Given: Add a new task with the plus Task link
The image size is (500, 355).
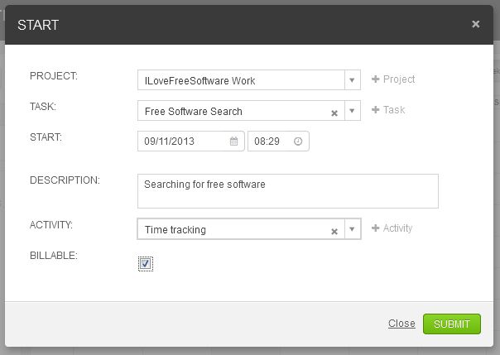Looking at the screenshot, I should pos(389,110).
